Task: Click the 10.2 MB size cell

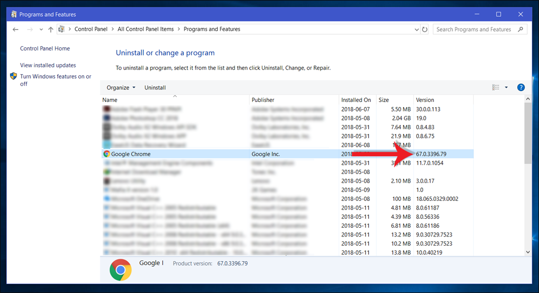Action: coord(401,243)
